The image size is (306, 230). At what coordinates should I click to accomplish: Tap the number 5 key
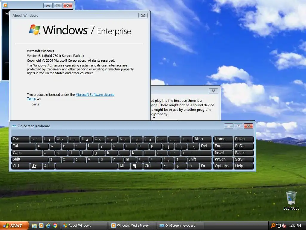pyautogui.click(x=99, y=139)
